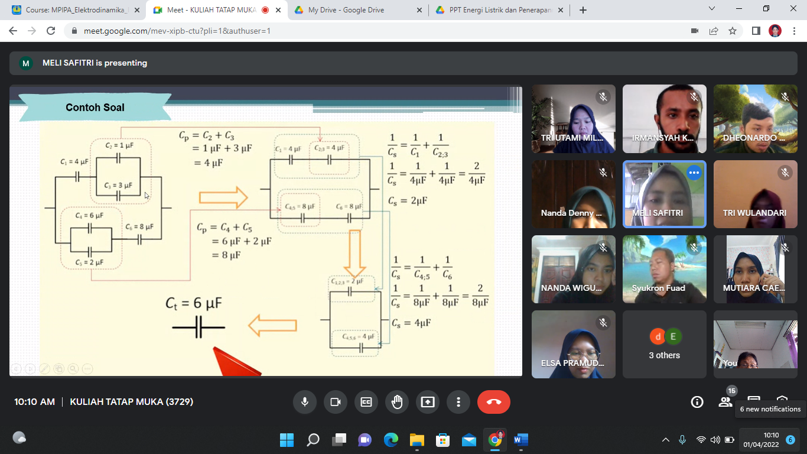Mute the microphone in Meet controls
The height and width of the screenshot is (454, 807).
(305, 402)
